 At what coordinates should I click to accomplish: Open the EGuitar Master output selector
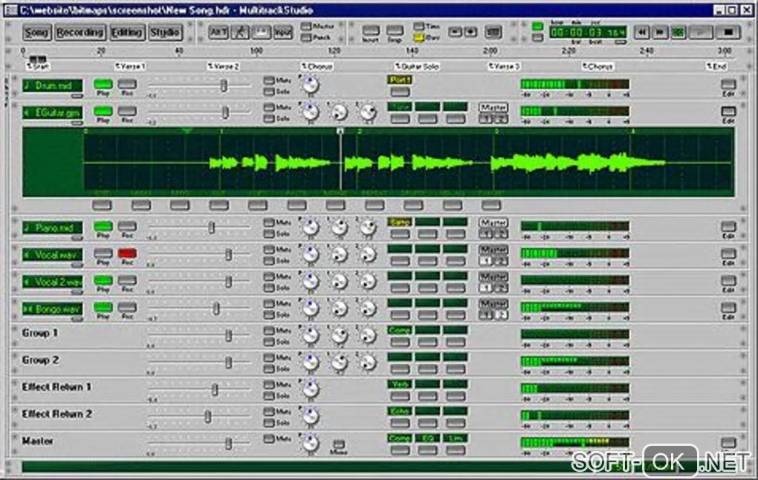pyautogui.click(x=493, y=107)
